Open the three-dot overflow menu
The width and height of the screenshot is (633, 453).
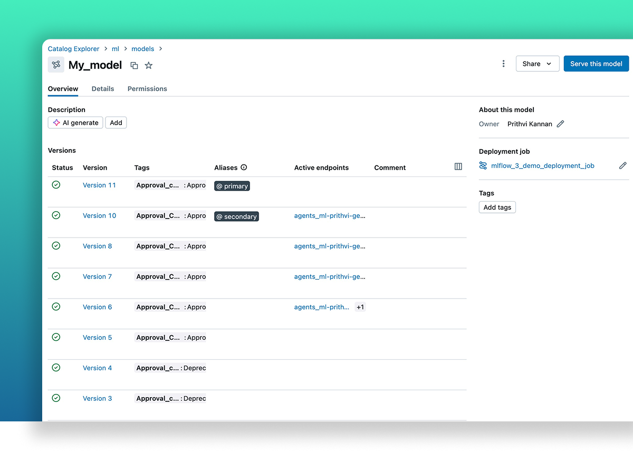[x=503, y=63]
